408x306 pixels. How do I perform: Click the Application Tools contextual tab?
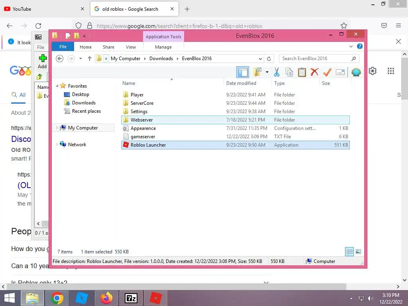163,37
